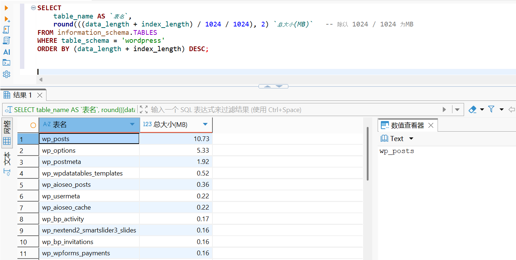Select the wp_aioseo_posts cell
This screenshot has height=260, width=516.
(x=89, y=185)
